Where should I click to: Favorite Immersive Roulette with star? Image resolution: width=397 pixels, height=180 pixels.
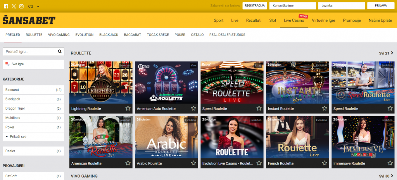tap(390, 163)
